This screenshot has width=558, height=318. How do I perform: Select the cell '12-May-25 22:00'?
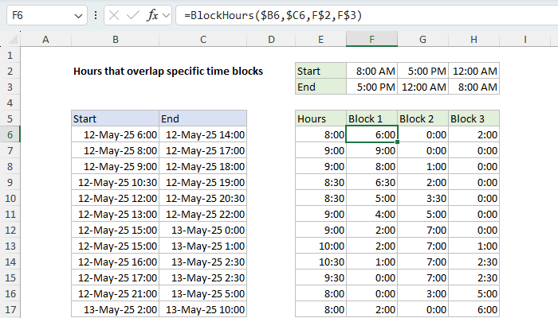pos(202,214)
